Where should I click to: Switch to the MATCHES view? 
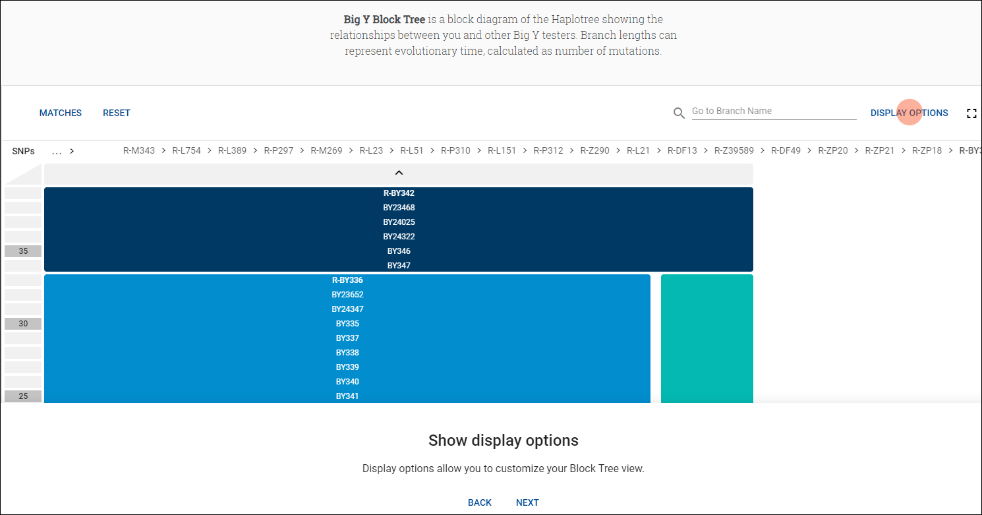coord(60,113)
